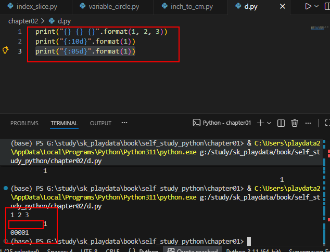Viewport: 330px width, 252px height.
Task: Click the Supermaven status bar item
Action: click(x=309, y=250)
